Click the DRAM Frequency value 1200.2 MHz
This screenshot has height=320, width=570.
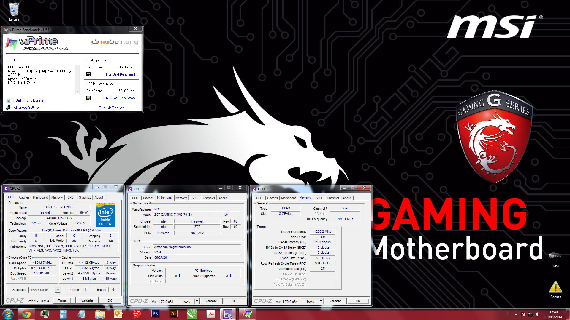point(322,232)
